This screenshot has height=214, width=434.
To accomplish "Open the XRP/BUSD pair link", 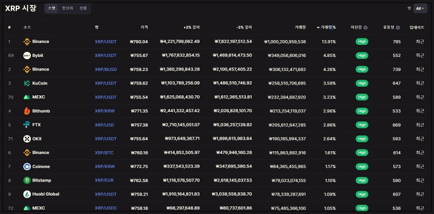I will (x=106, y=69).
